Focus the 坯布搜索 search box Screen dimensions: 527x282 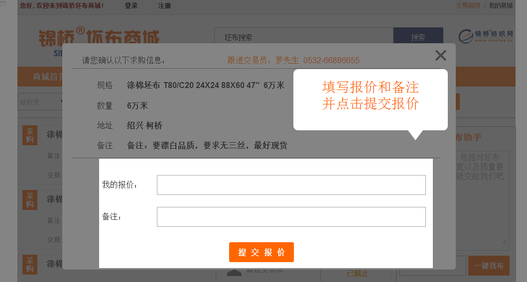coord(303,37)
